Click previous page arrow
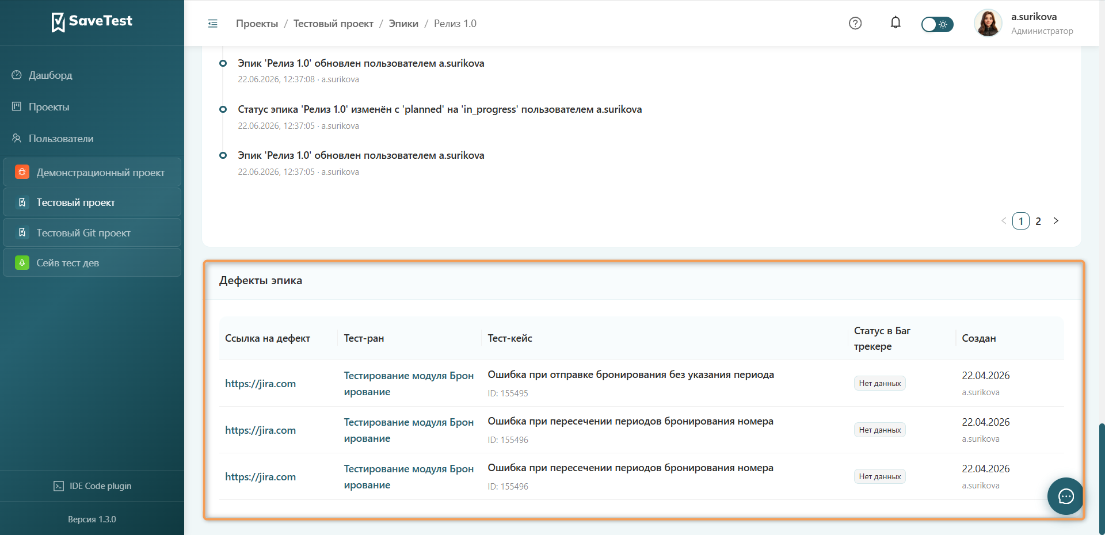 point(1004,221)
